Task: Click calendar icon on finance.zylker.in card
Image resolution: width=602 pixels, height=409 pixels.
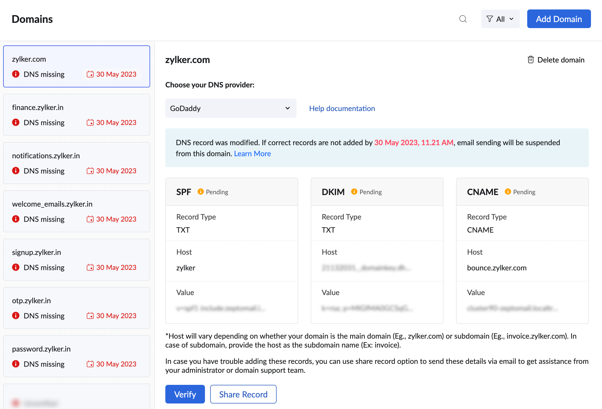Action: pyautogui.click(x=90, y=122)
